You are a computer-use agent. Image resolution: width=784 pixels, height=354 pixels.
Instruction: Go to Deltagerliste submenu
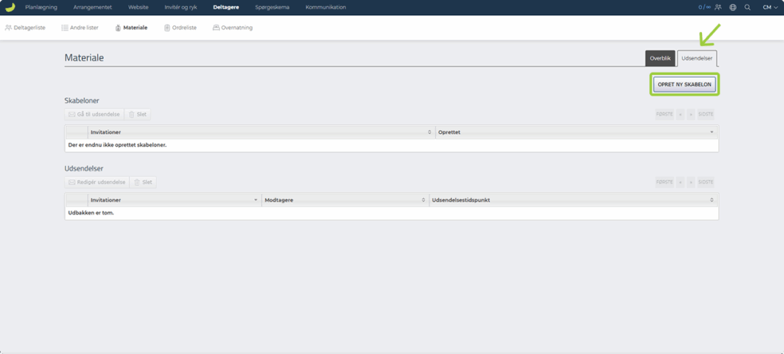[x=25, y=28]
